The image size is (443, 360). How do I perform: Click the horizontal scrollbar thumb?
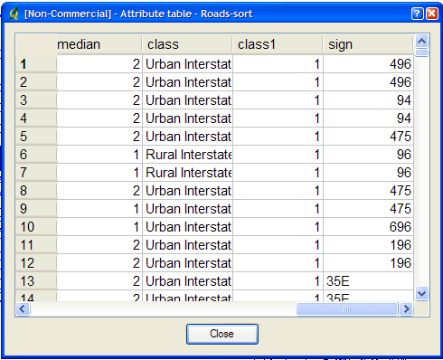[x=347, y=309]
